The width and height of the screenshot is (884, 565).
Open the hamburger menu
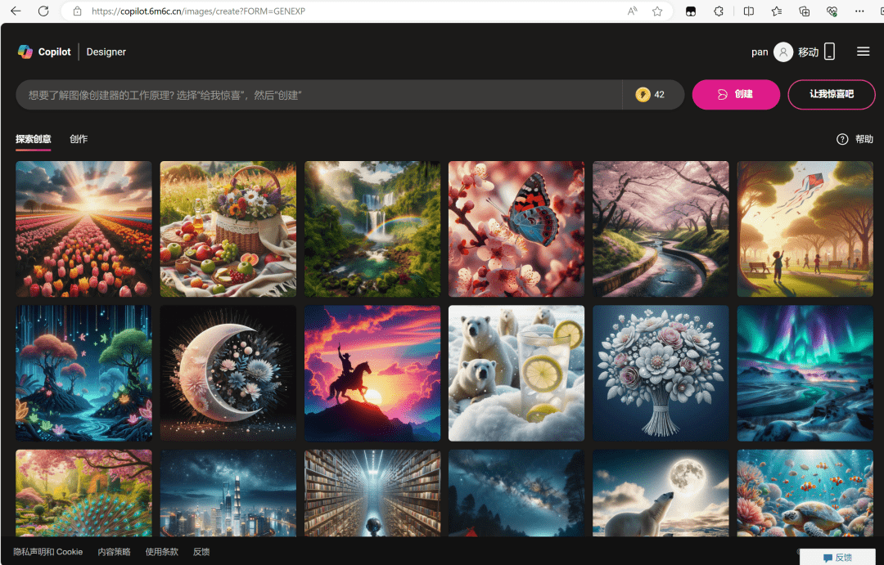pyautogui.click(x=863, y=52)
